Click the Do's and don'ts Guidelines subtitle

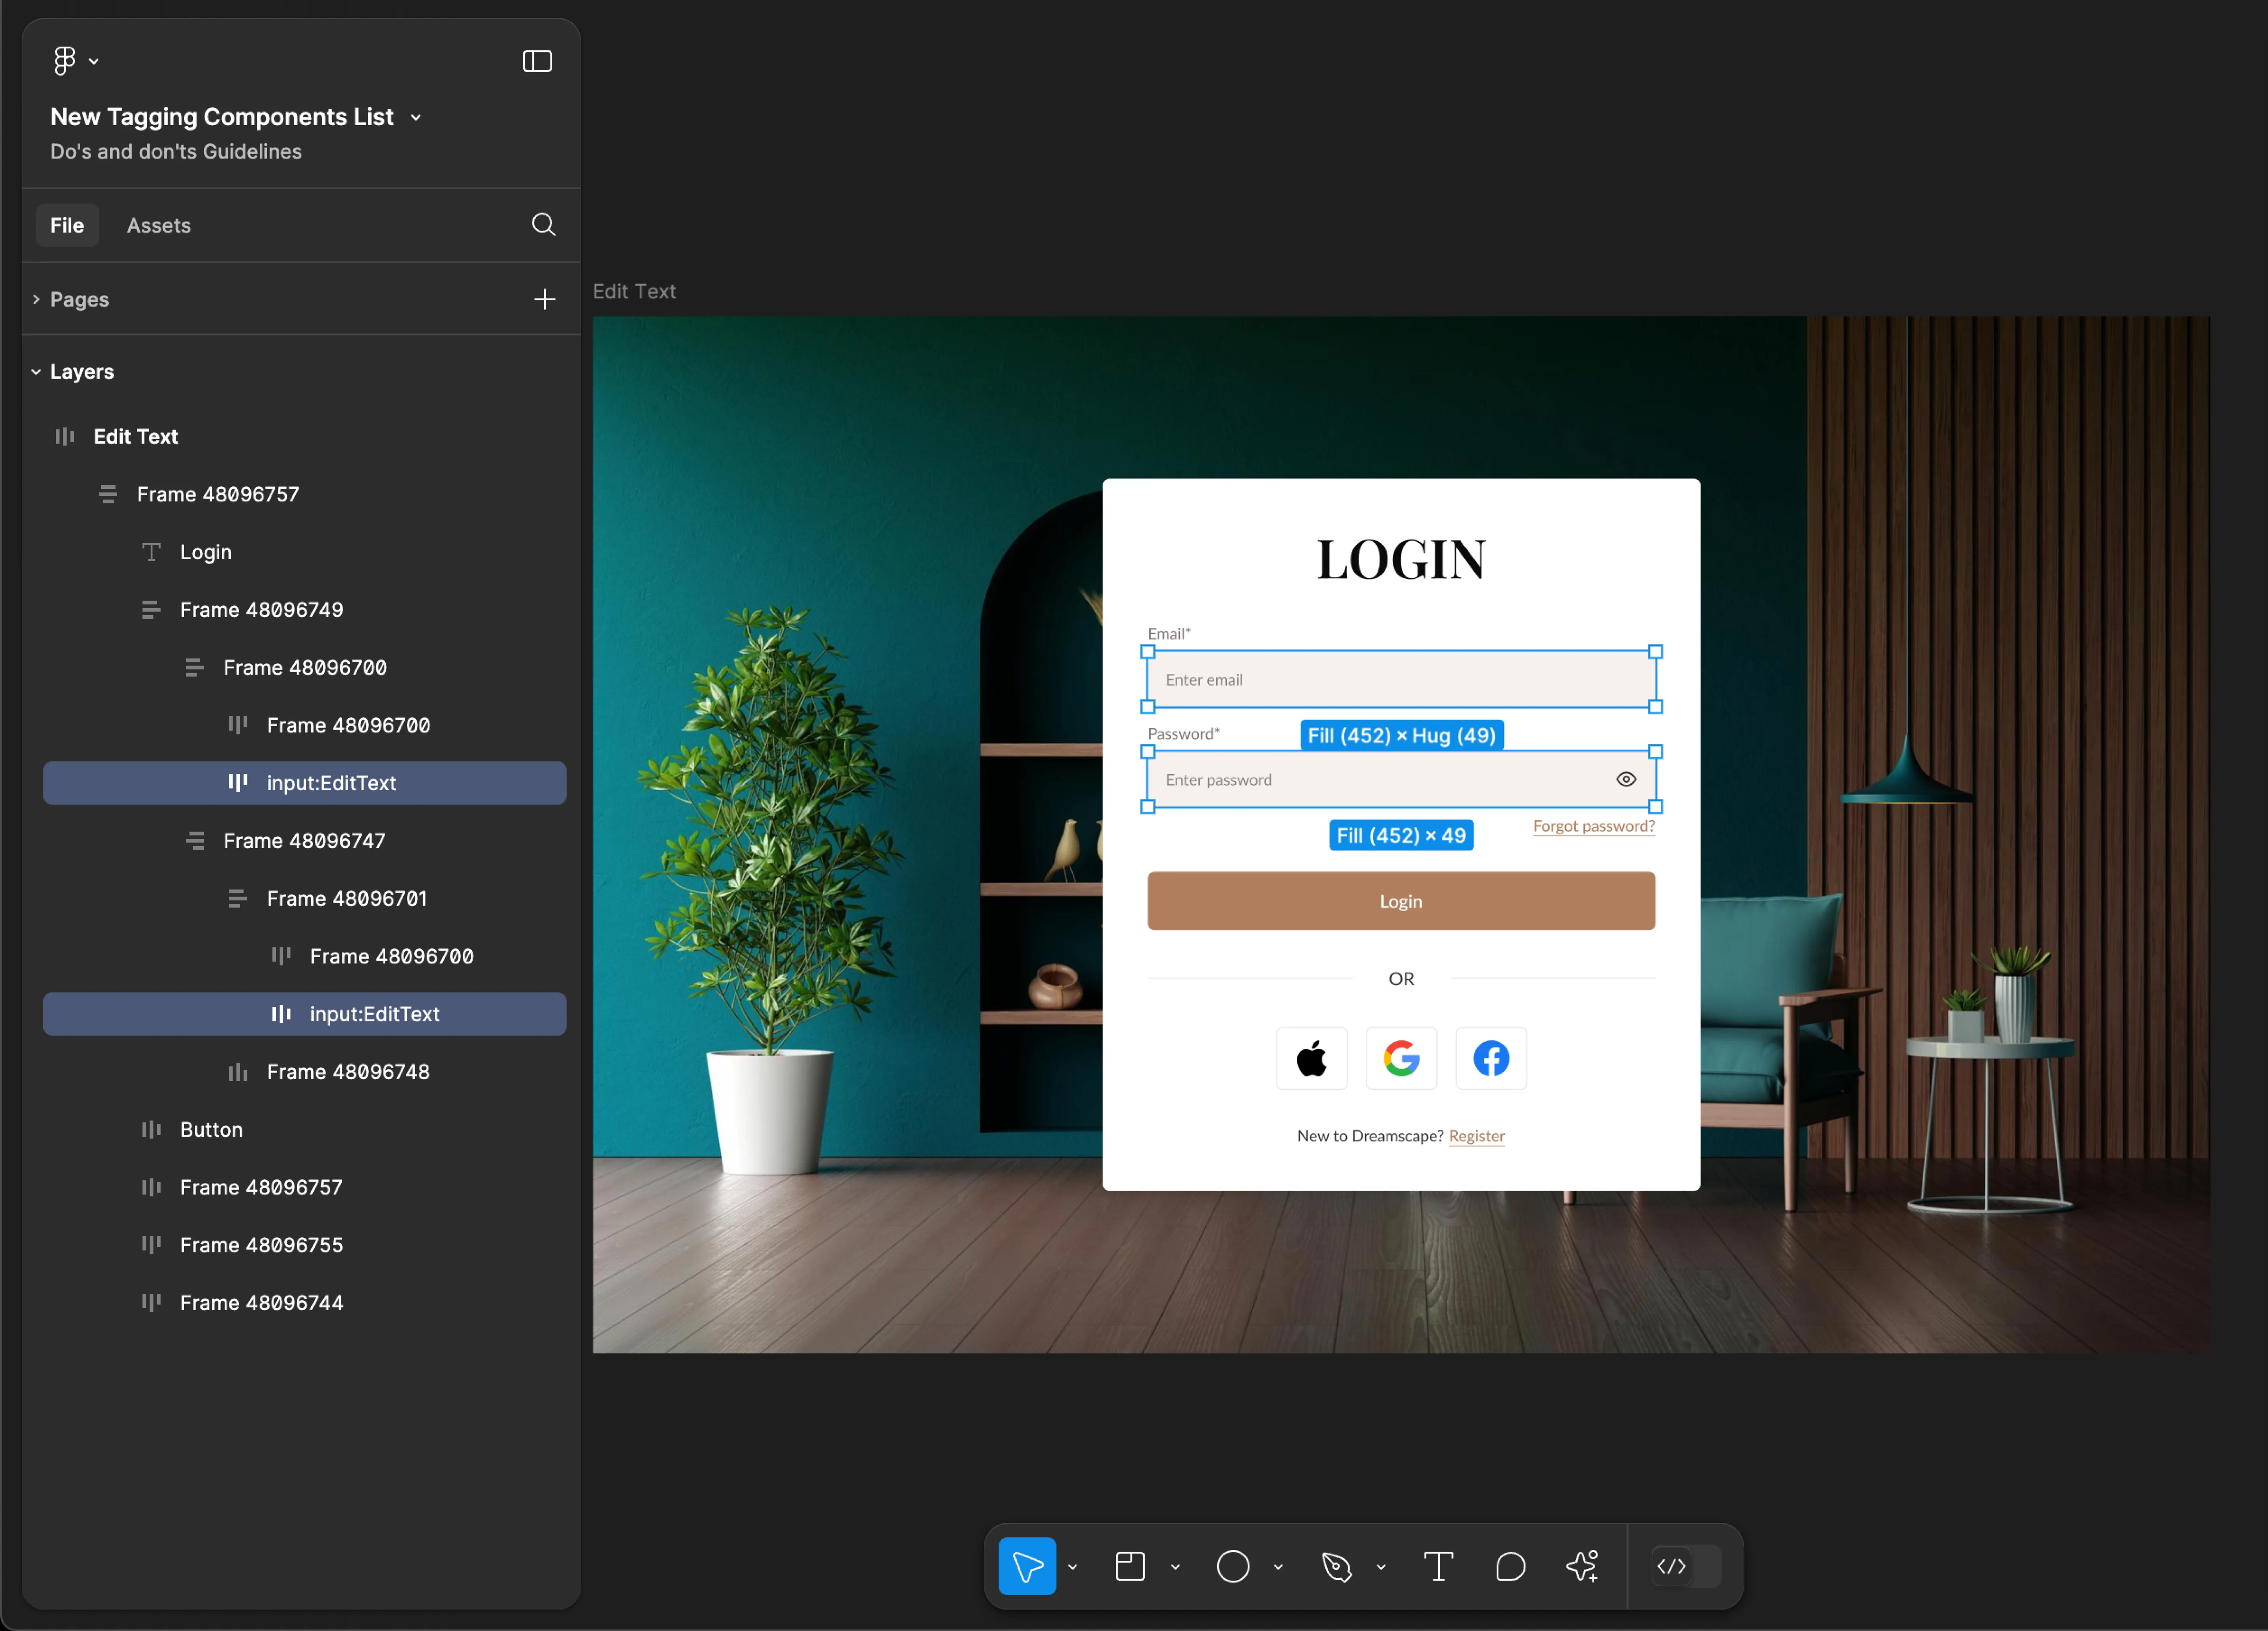click(176, 152)
